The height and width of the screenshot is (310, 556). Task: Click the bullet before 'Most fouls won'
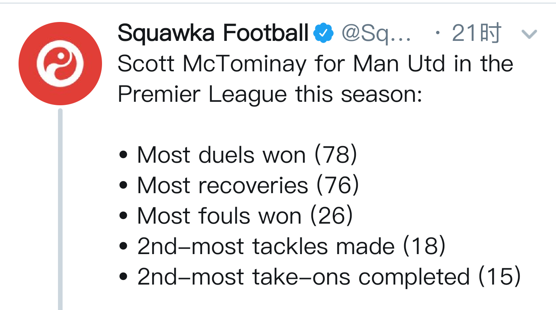(x=124, y=217)
